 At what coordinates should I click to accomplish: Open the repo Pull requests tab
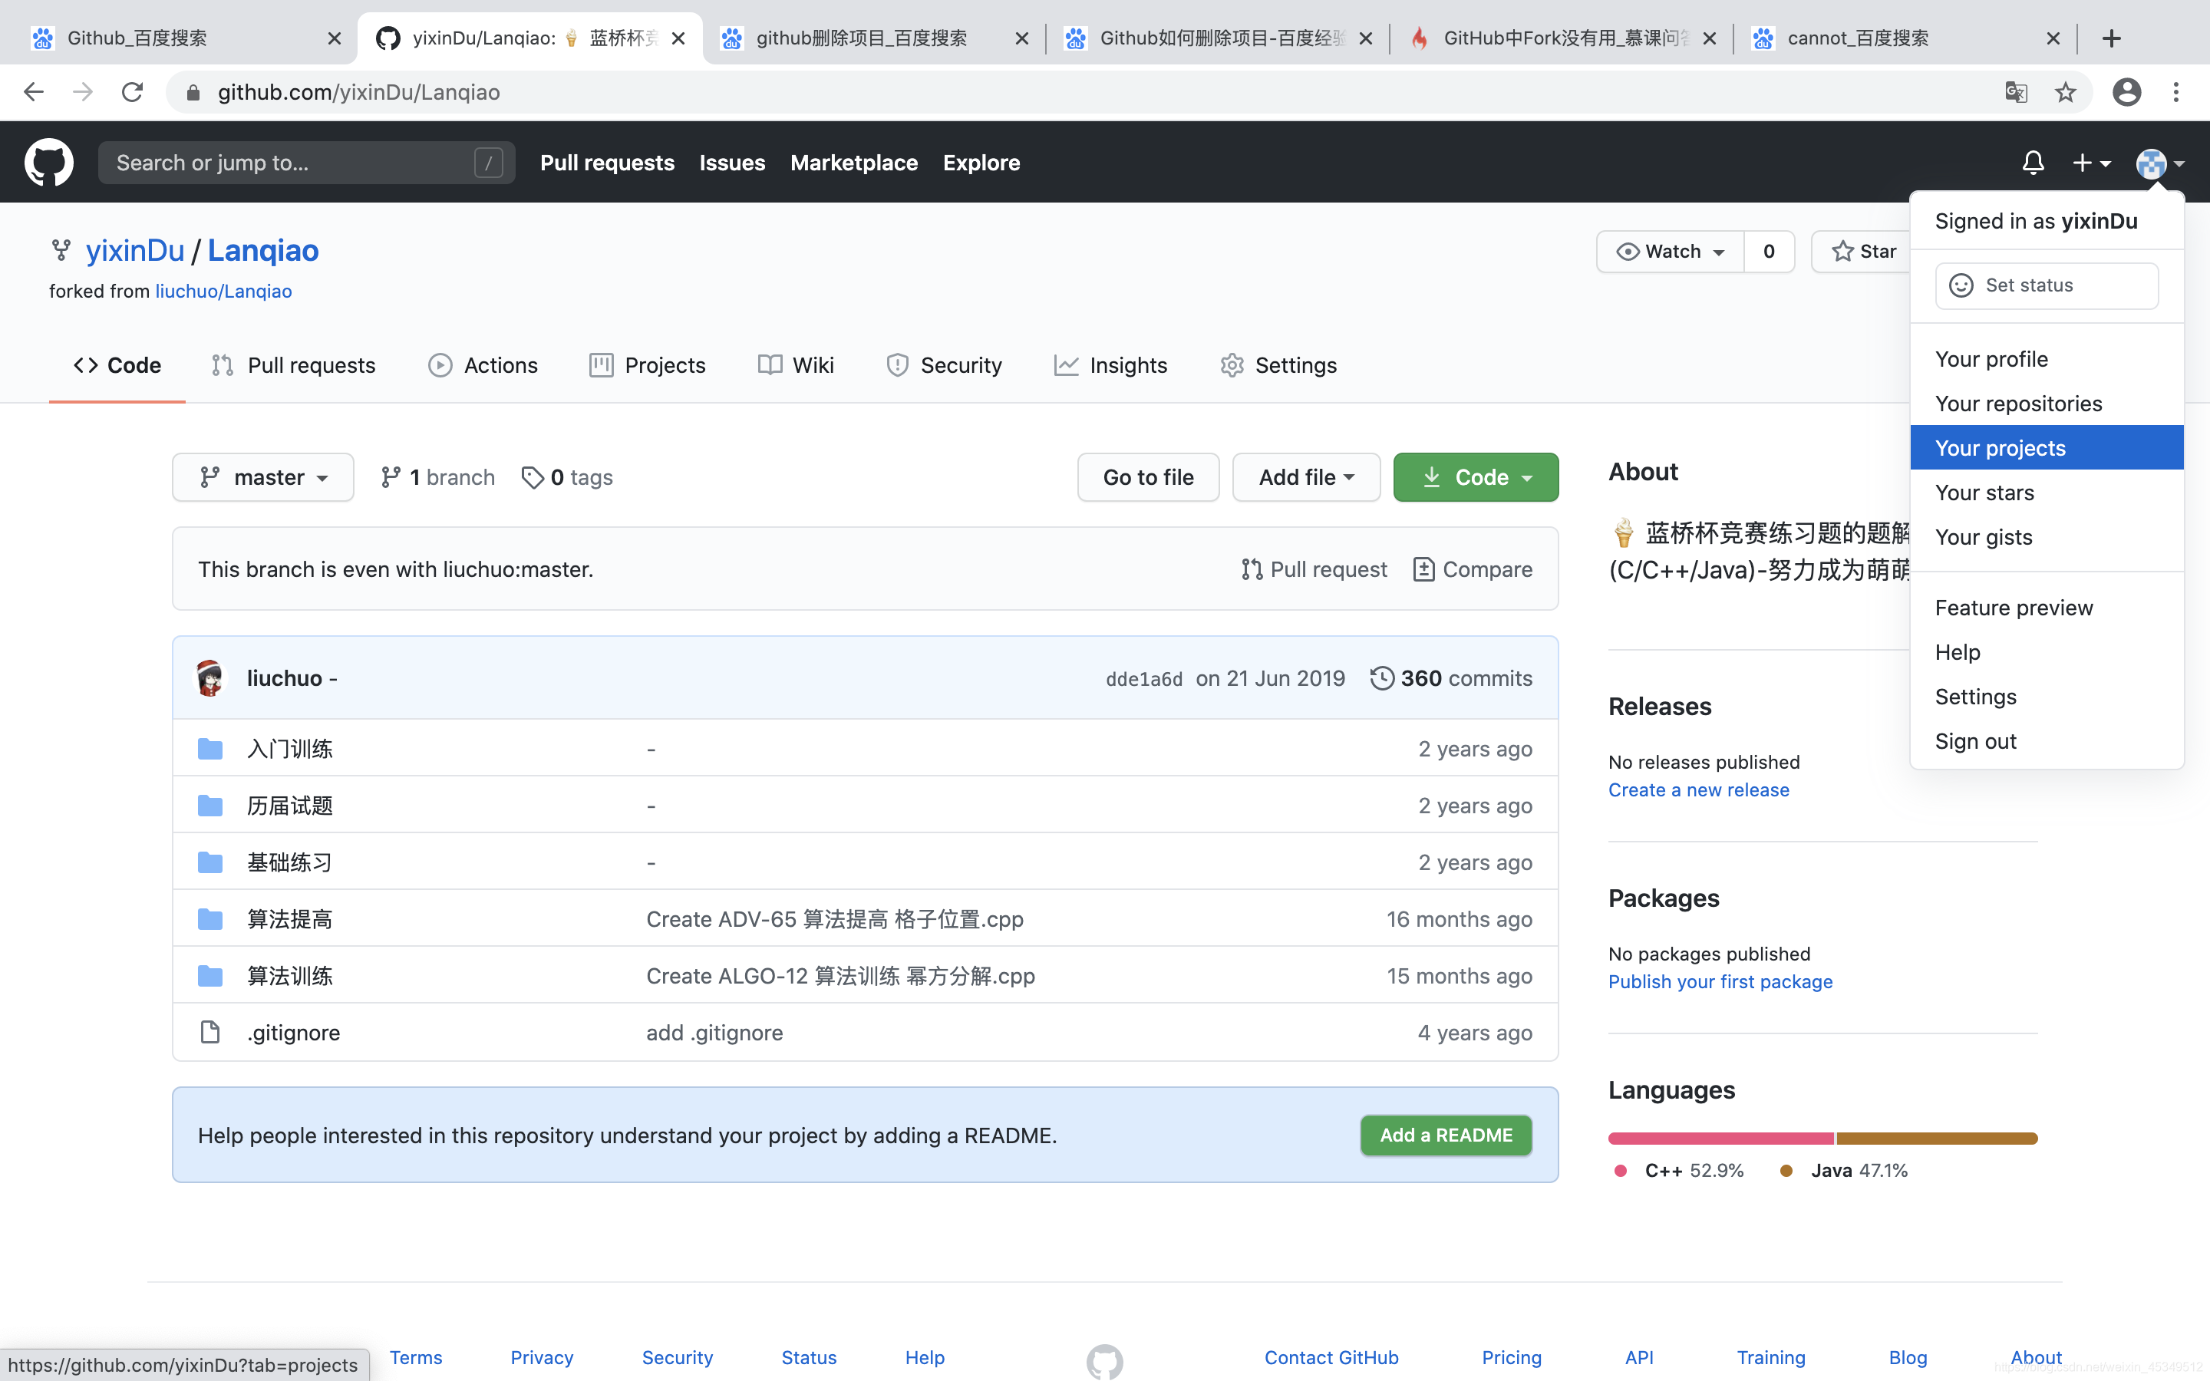[x=293, y=365]
